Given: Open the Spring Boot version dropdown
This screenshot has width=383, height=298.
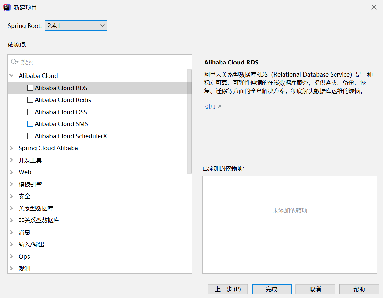Looking at the screenshot, I should point(76,26).
